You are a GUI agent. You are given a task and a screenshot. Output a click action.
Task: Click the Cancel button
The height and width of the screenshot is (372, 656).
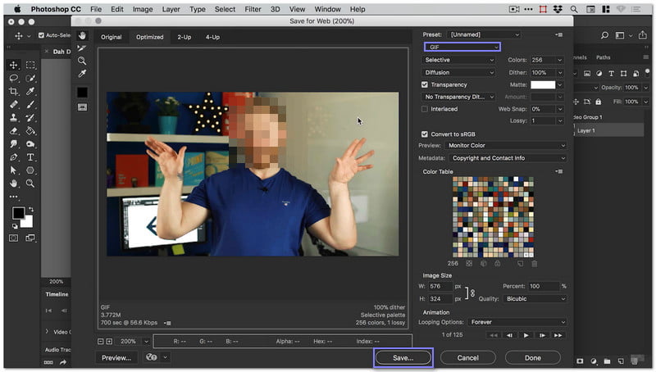pyautogui.click(x=467, y=358)
